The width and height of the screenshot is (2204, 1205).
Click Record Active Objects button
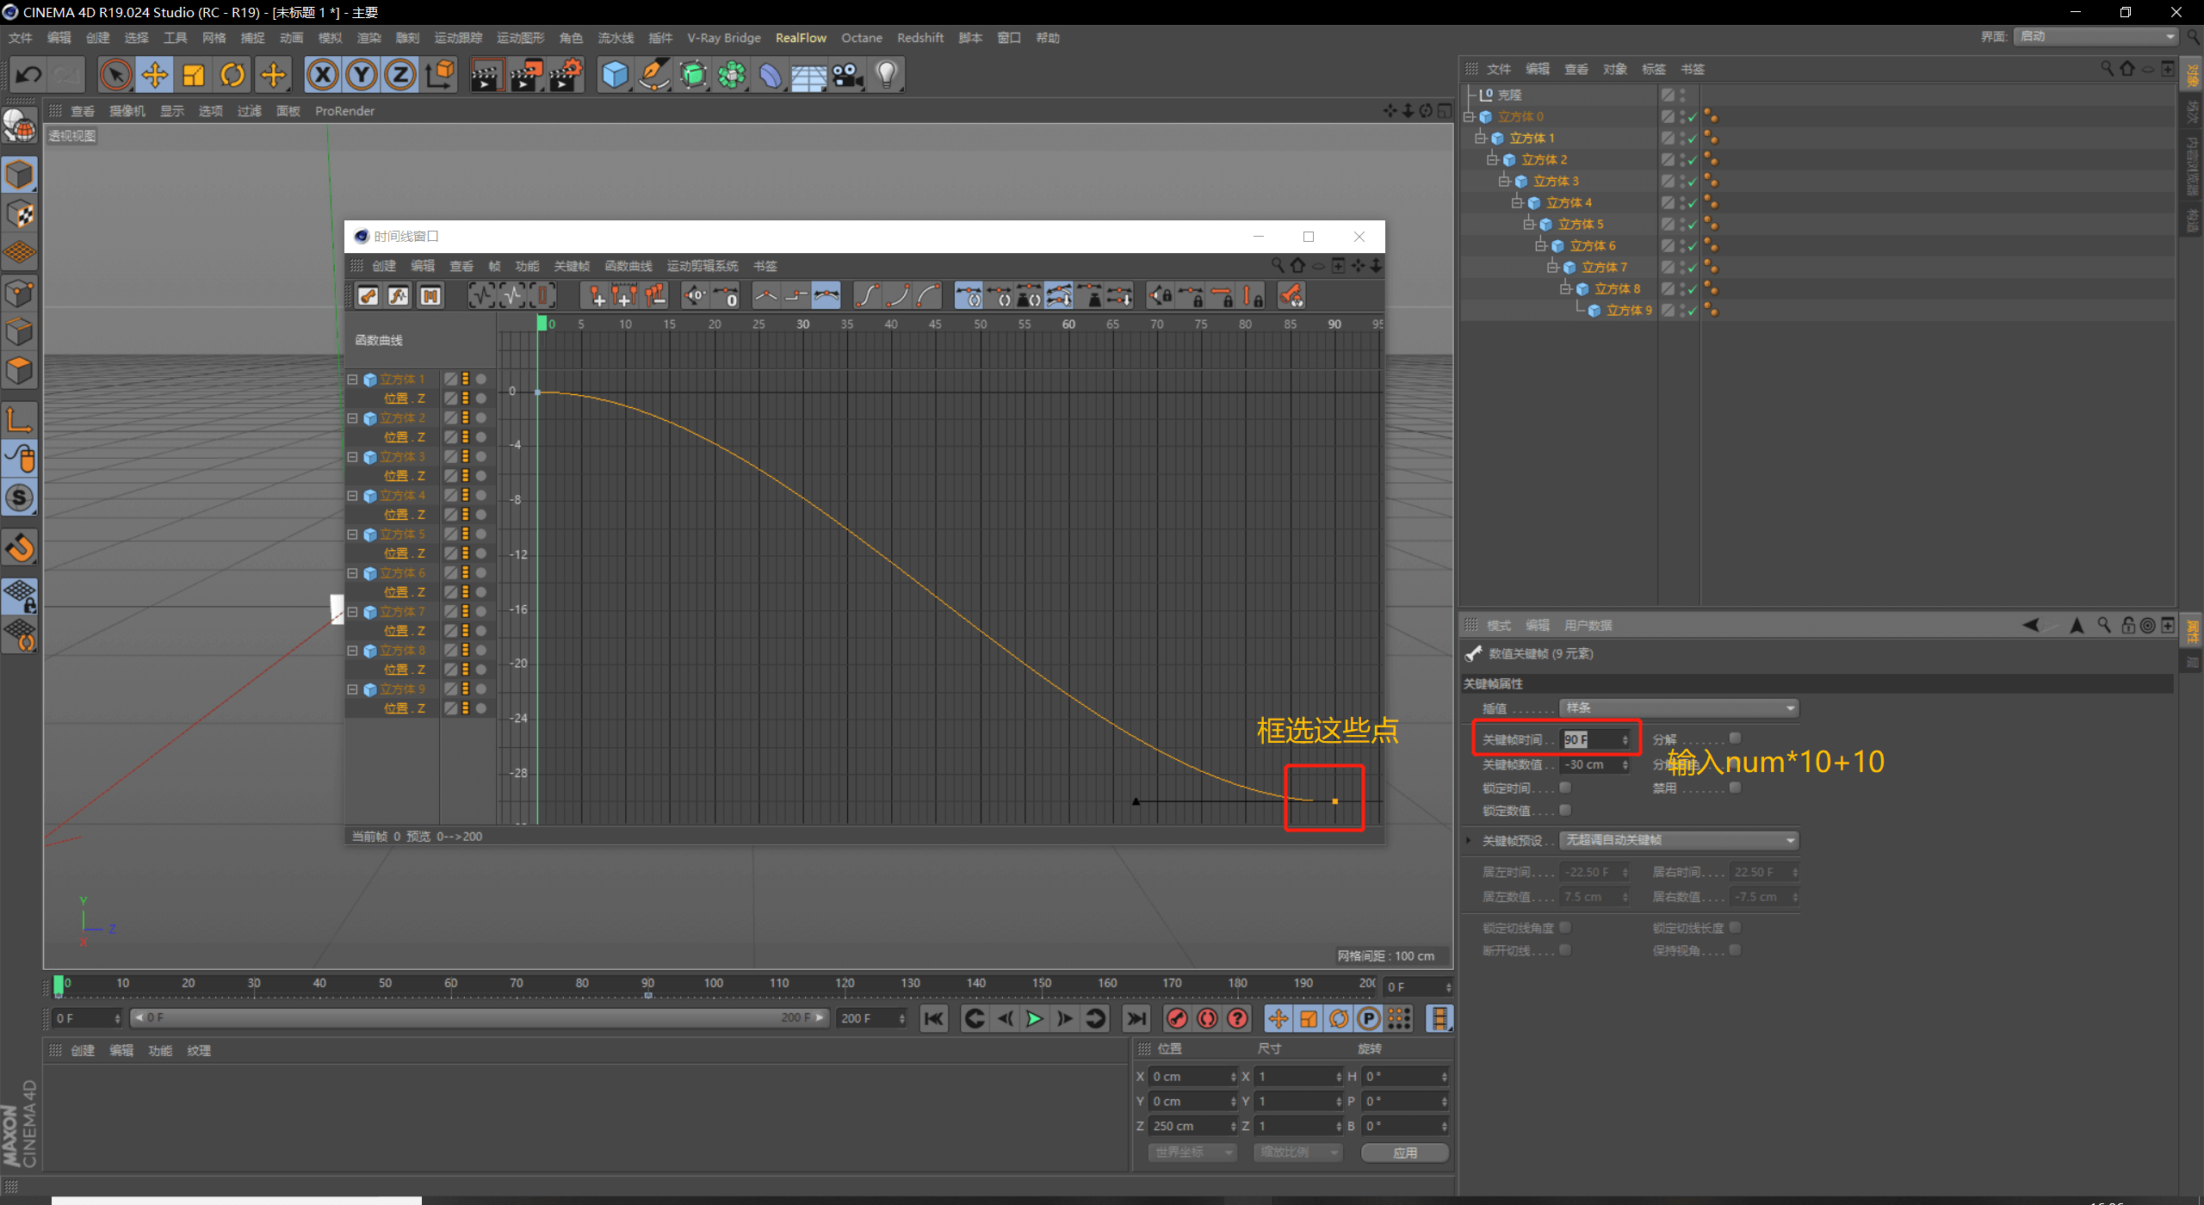[x=1177, y=1019]
